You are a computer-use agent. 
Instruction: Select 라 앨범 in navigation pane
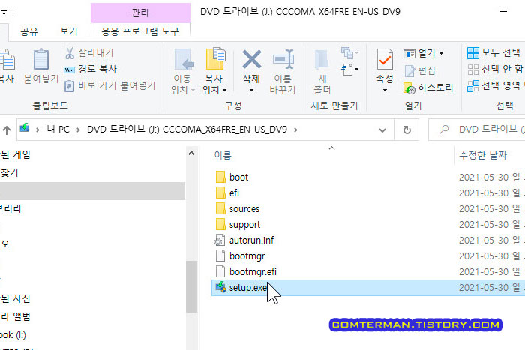pyautogui.click(x=16, y=316)
